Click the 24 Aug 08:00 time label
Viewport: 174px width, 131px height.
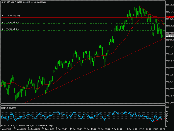click(34, 129)
